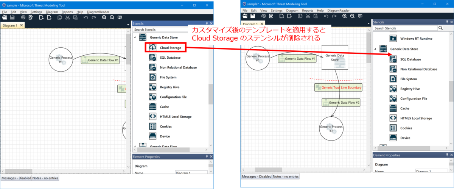The width and height of the screenshot is (454, 189).
Task: Click Undo arrow in left window toolbar
Action: tap(85, 17)
